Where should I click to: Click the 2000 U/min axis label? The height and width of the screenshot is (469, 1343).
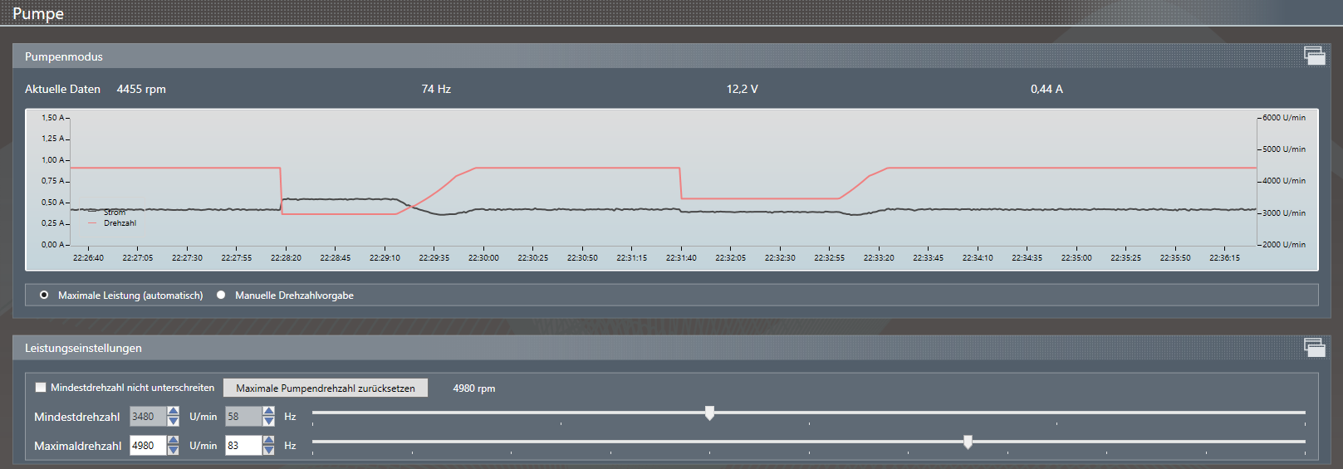pos(1284,245)
